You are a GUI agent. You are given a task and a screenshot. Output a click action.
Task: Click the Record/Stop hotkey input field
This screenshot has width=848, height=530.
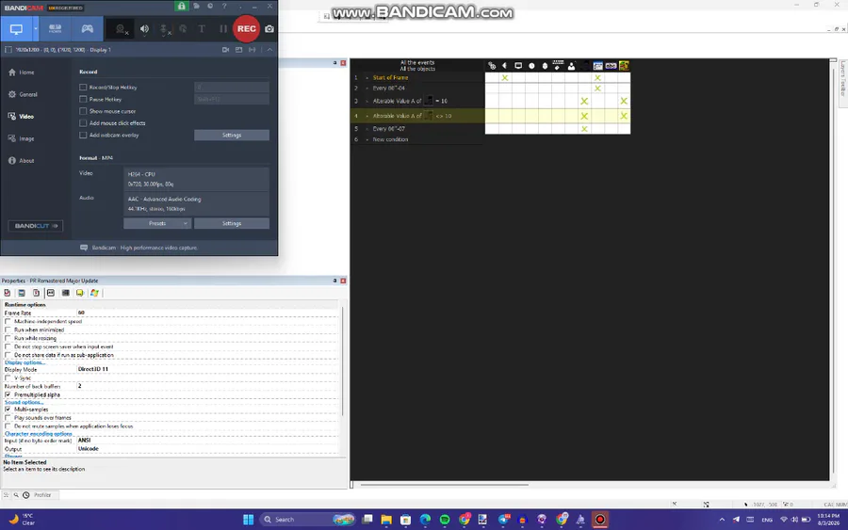coord(232,87)
